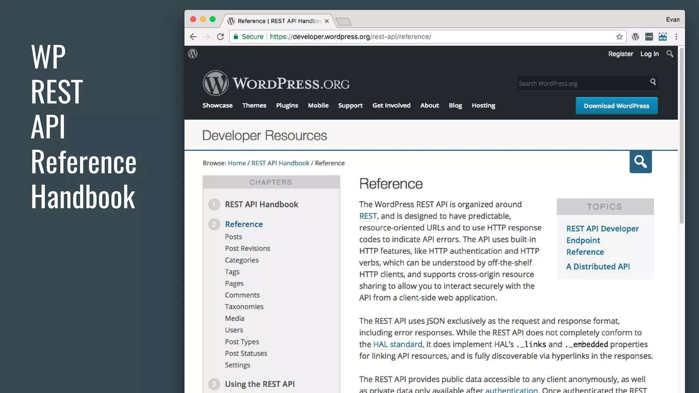699x393 pixels.
Task: Open the REST API Handbook chapter
Action: coord(261,204)
